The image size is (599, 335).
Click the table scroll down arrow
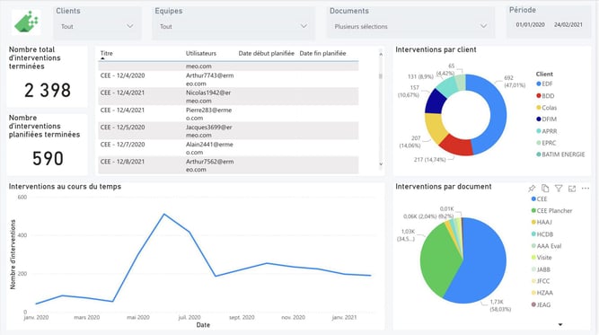pos(381,163)
